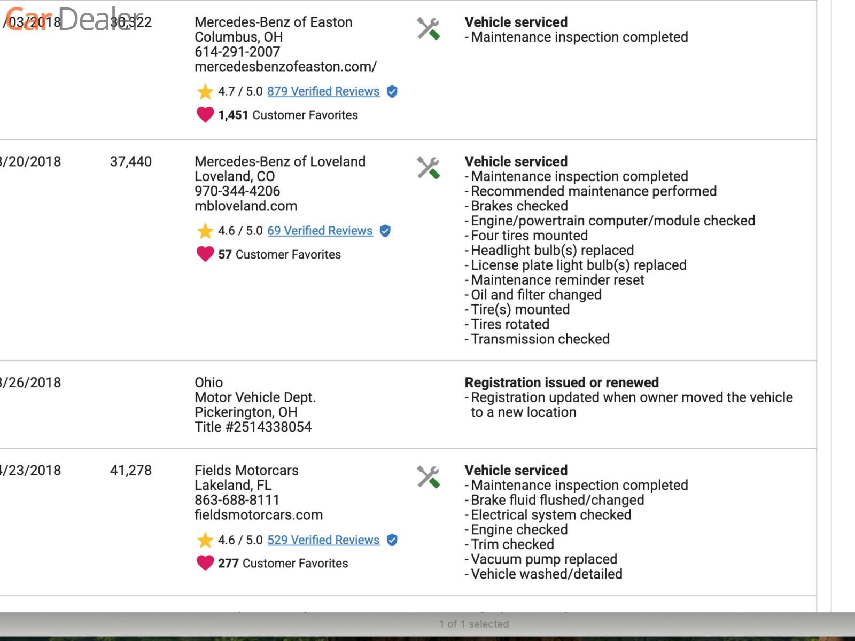
Task: Click the star rating icon for Fields Motorcars
Action: (x=205, y=540)
